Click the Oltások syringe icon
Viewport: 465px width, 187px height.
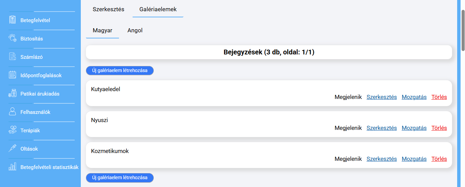pyautogui.click(x=13, y=148)
